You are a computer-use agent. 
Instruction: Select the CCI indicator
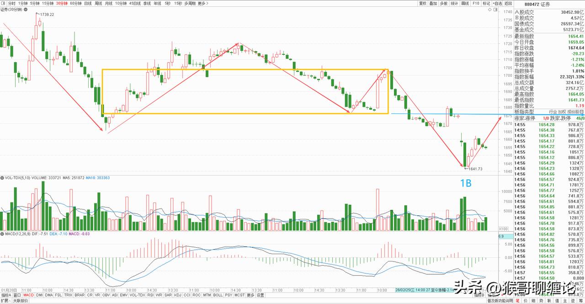tap(187, 295)
